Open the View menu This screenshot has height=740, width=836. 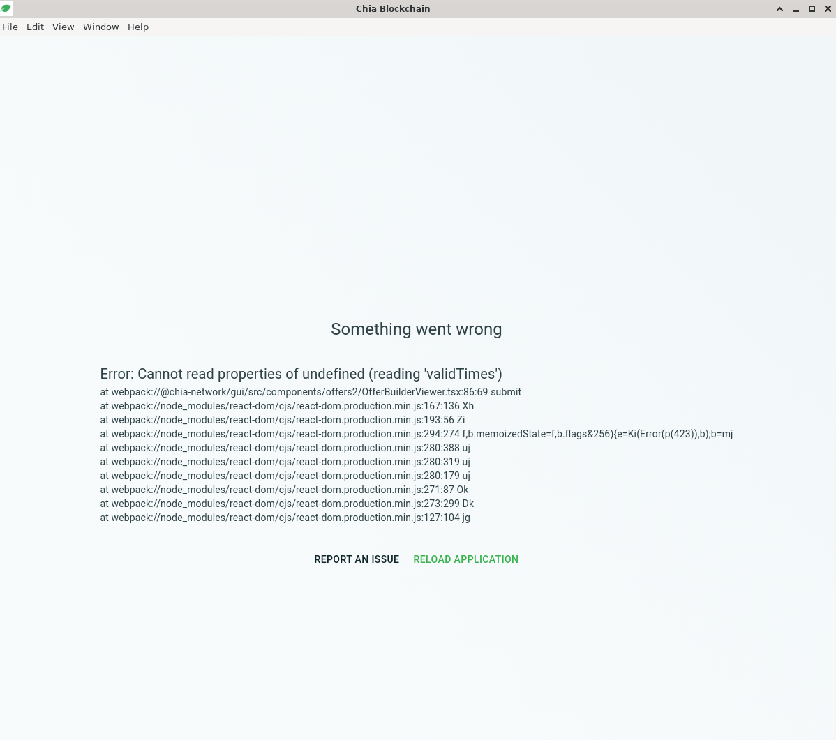(x=63, y=27)
